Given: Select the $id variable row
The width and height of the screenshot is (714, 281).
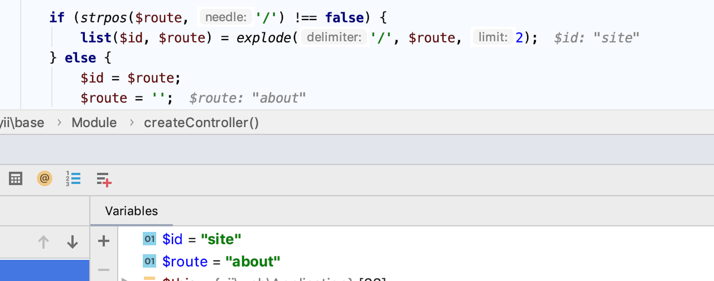Looking at the screenshot, I should click(201, 239).
